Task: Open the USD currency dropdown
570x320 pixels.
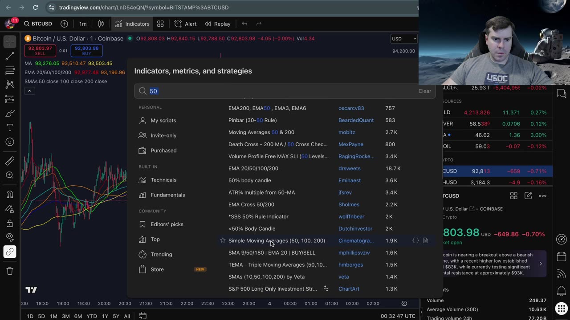Action: click(403, 39)
